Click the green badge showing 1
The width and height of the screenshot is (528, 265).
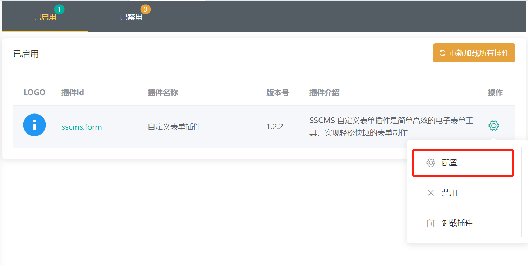click(x=59, y=9)
